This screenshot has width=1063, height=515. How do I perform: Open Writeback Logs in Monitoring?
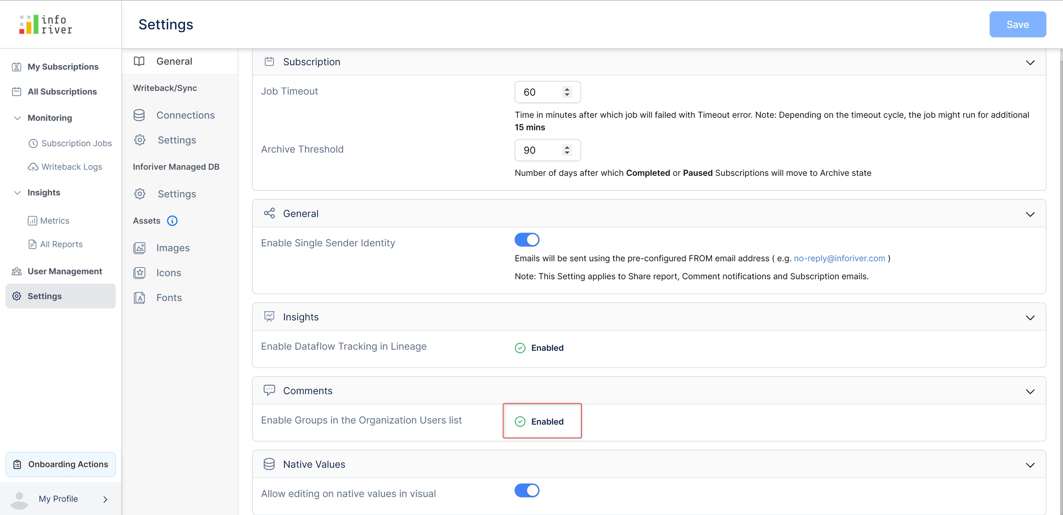coord(71,167)
